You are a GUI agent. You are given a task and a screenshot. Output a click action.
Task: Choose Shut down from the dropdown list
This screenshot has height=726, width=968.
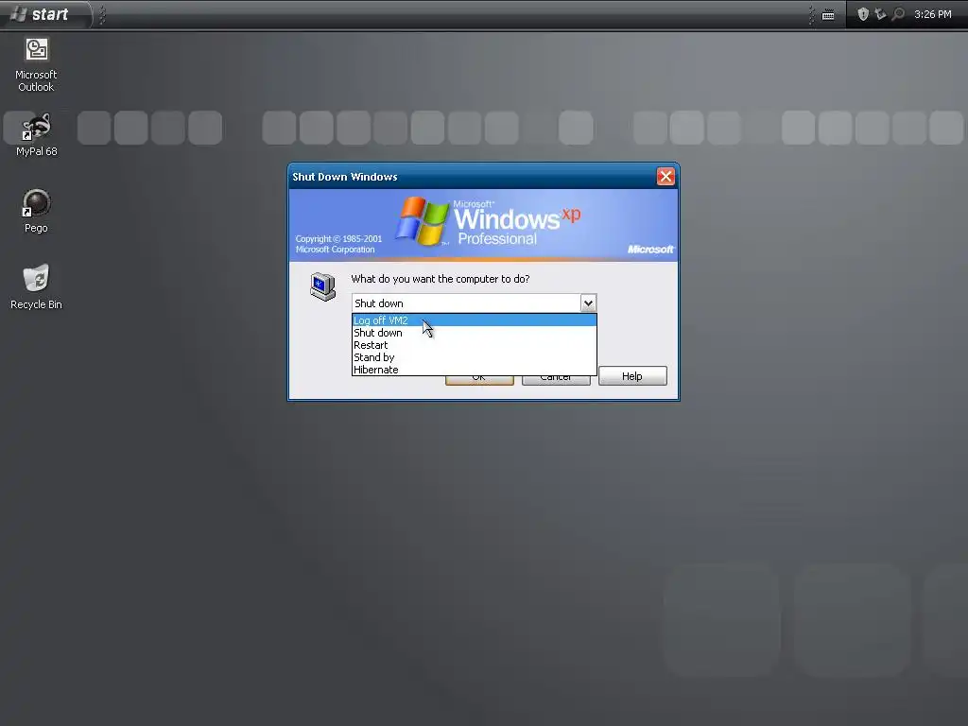(475, 333)
